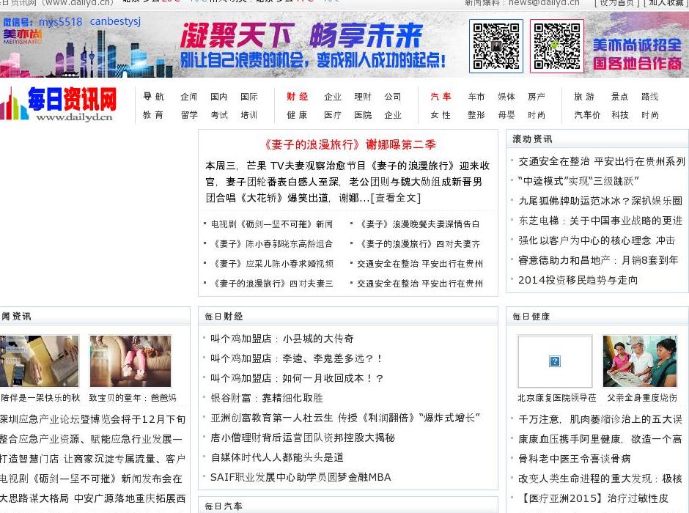Open the 健康 navigation category
This screenshot has width=689, height=513.
click(x=297, y=115)
